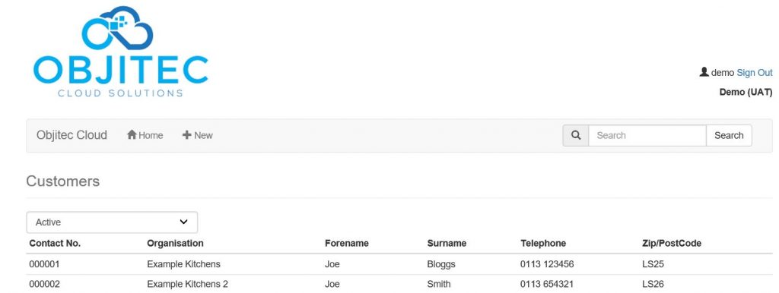Viewport: 779px width, 293px height.
Task: Open customer row 000001
Action: pos(399,264)
